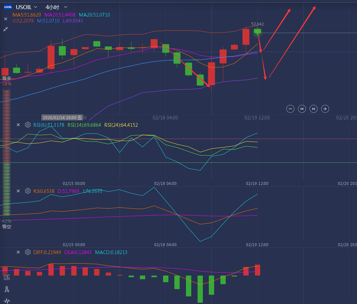The height and width of the screenshot is (304, 357).
Task: Click the 看多 58% bullish sentiment label
Action: 7,81
